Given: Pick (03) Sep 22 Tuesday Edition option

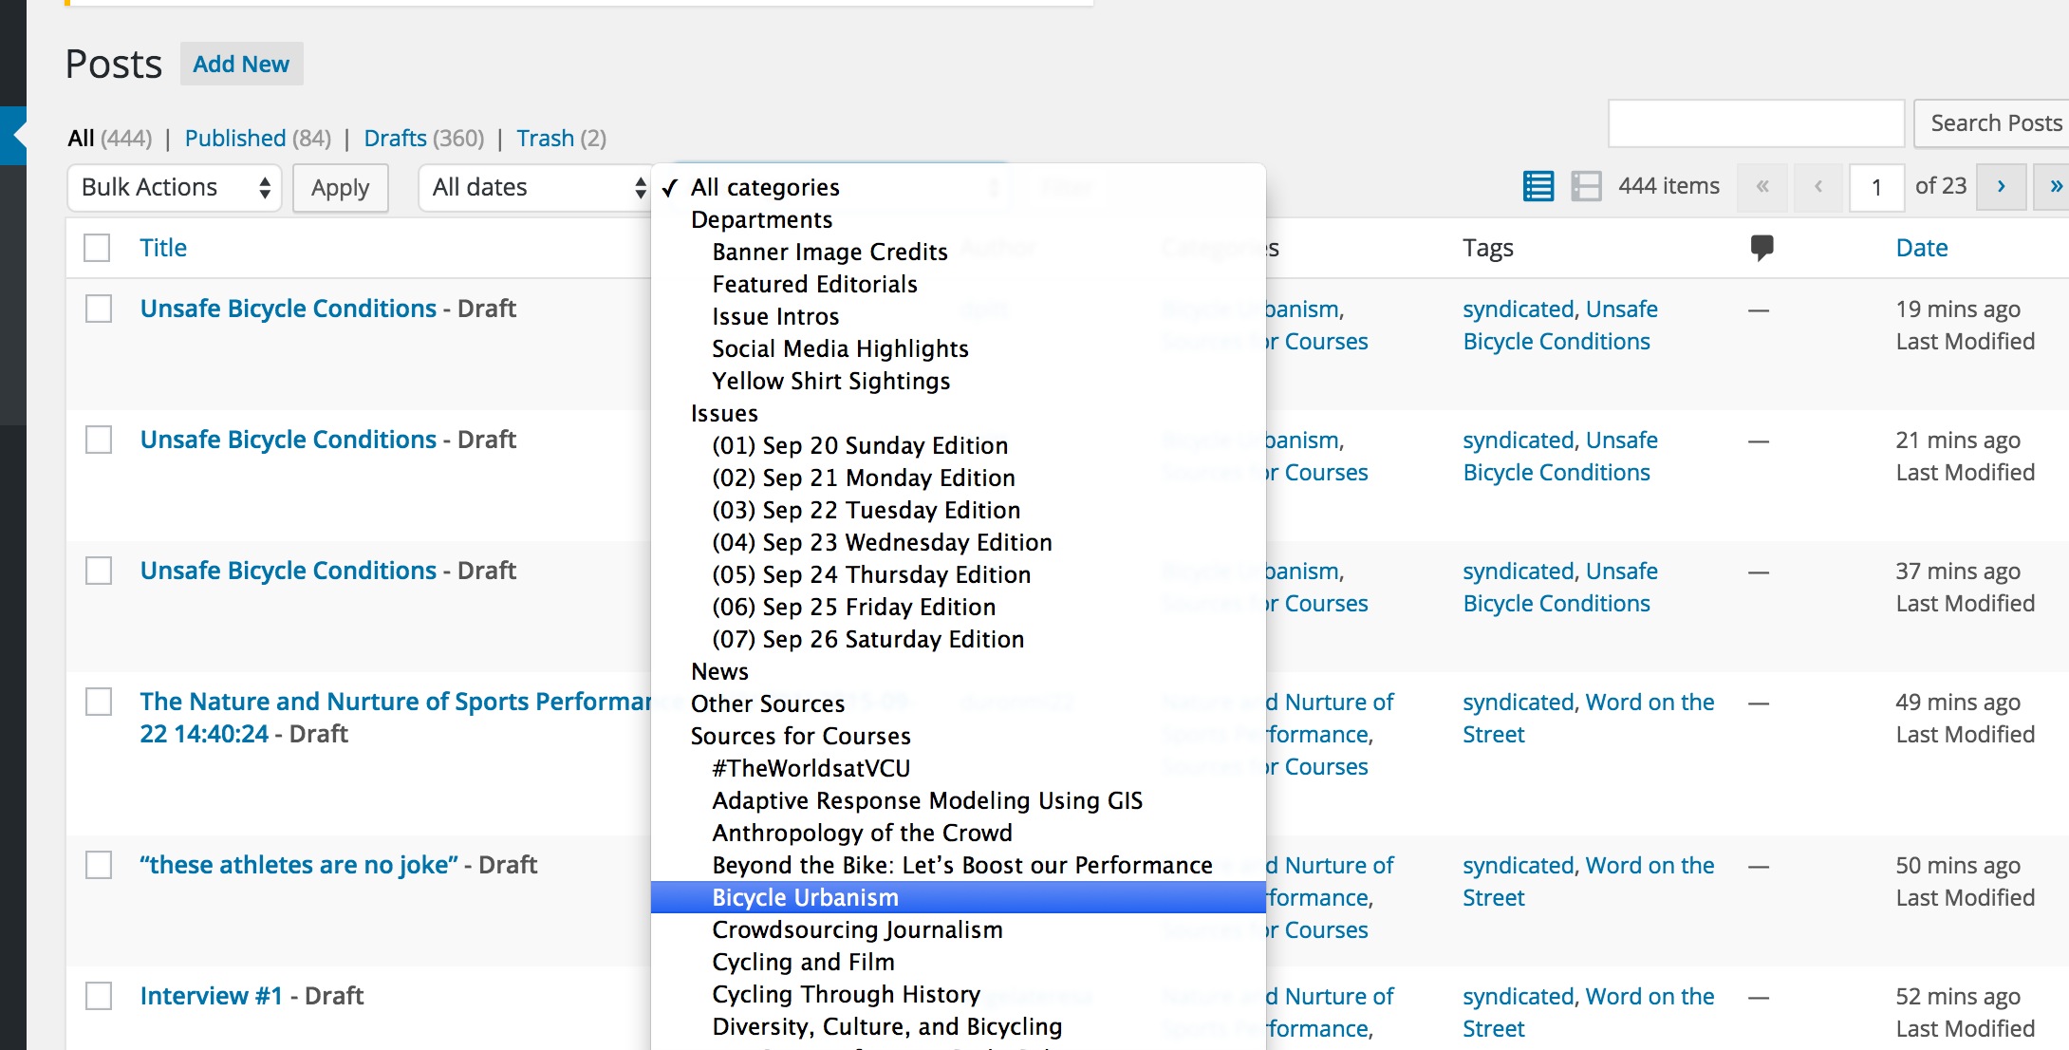Looking at the screenshot, I should 866,510.
